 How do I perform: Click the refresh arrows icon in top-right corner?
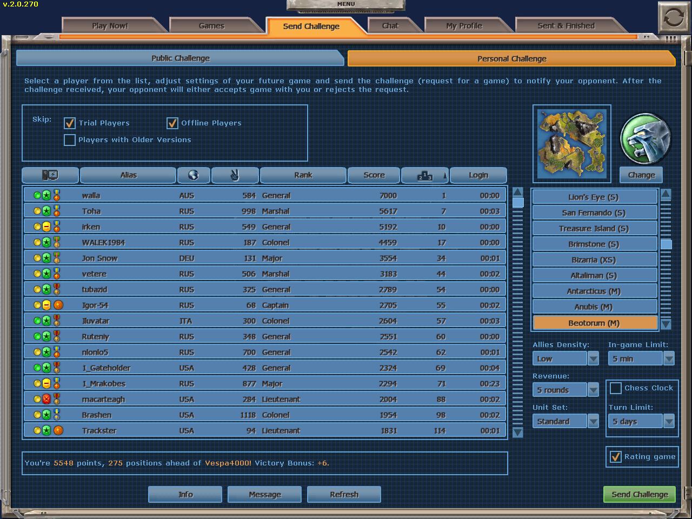673,18
